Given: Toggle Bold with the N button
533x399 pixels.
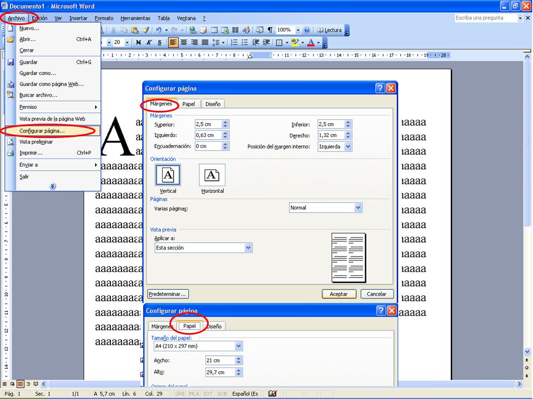Looking at the screenshot, I should pos(138,43).
